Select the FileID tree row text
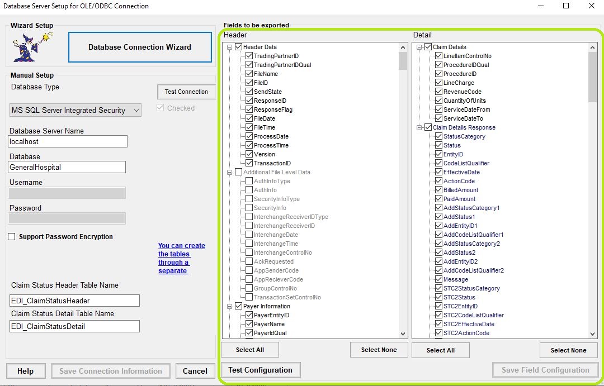The height and width of the screenshot is (386, 604). pos(261,83)
